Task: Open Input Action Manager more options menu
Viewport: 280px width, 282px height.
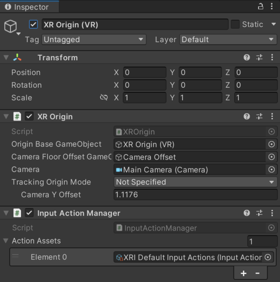Action: pyautogui.click(x=272, y=213)
